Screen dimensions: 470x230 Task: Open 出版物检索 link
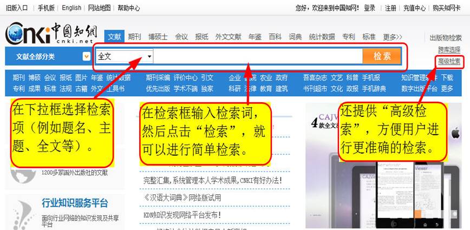coord(446,38)
